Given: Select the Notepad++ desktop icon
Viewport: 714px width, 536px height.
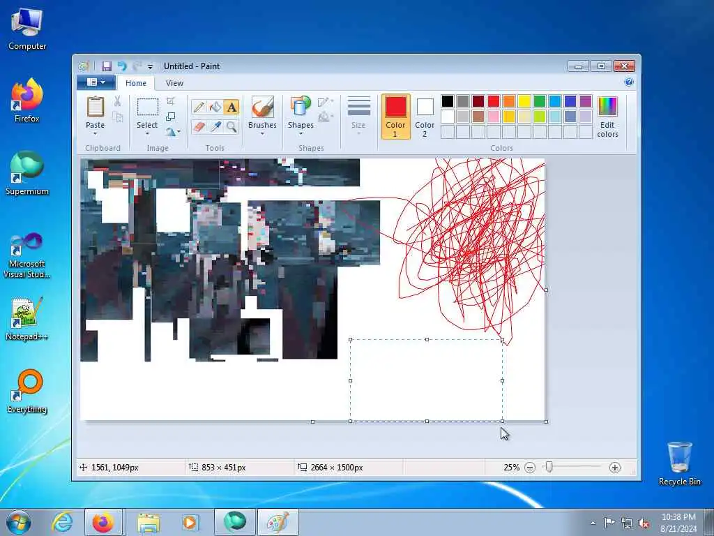Looking at the screenshot, I should [27, 319].
